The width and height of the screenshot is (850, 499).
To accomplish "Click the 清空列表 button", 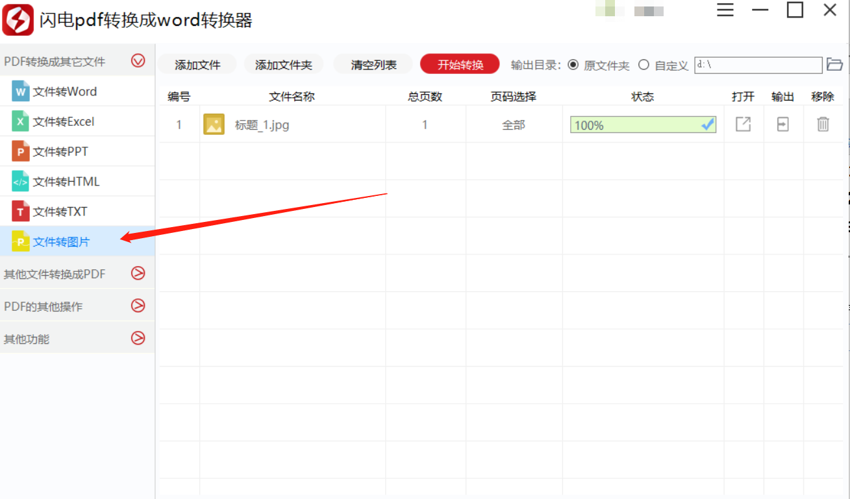I will point(373,64).
